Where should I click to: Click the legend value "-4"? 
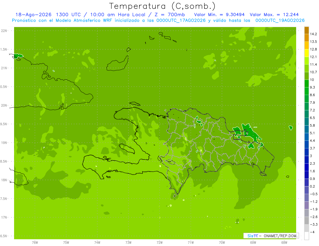coord(312,232)
